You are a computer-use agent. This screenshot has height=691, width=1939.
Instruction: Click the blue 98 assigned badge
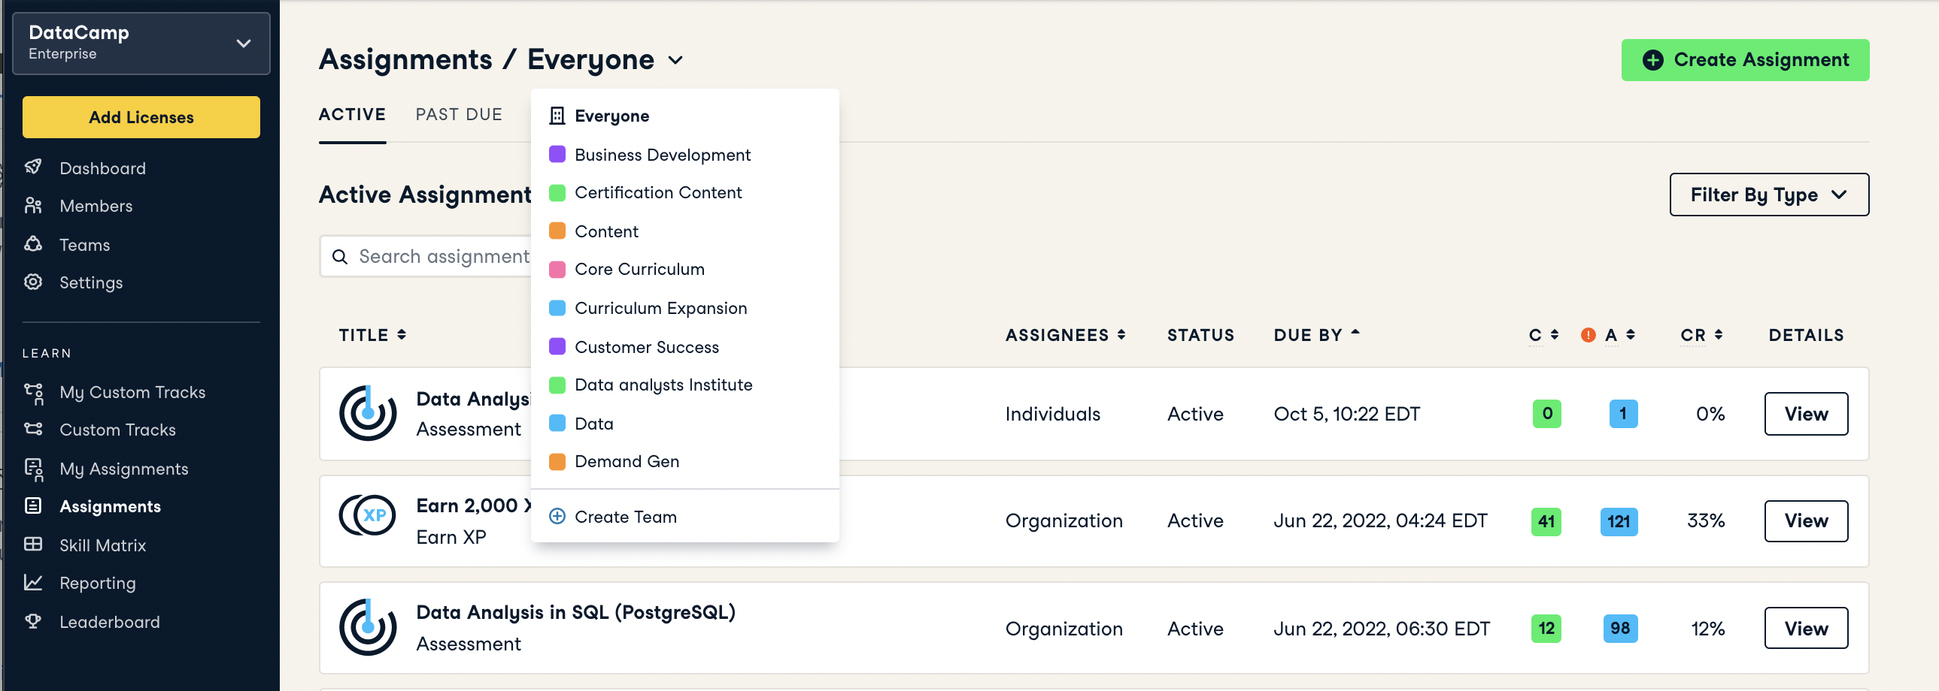tap(1620, 628)
